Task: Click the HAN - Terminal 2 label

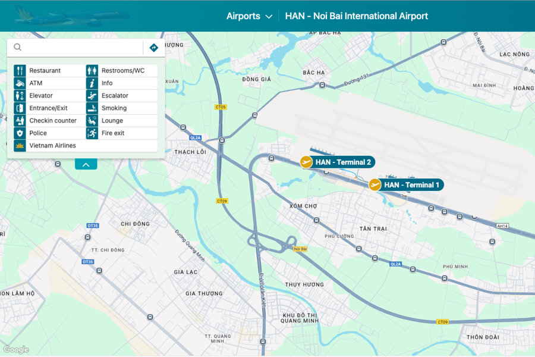Action: point(343,162)
